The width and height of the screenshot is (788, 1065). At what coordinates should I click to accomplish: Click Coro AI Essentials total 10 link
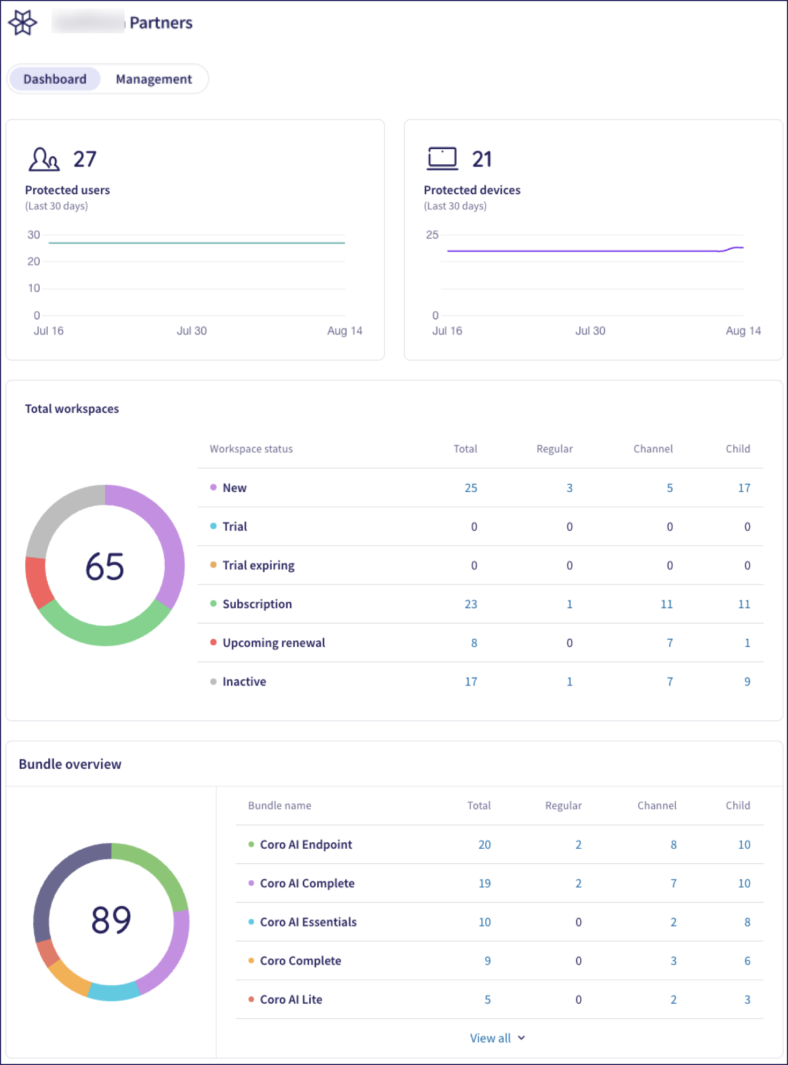point(484,922)
